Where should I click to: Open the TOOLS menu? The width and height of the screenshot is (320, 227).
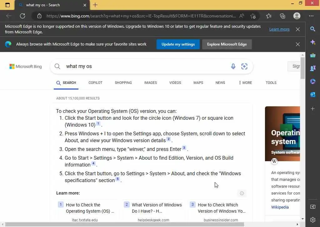[271, 83]
